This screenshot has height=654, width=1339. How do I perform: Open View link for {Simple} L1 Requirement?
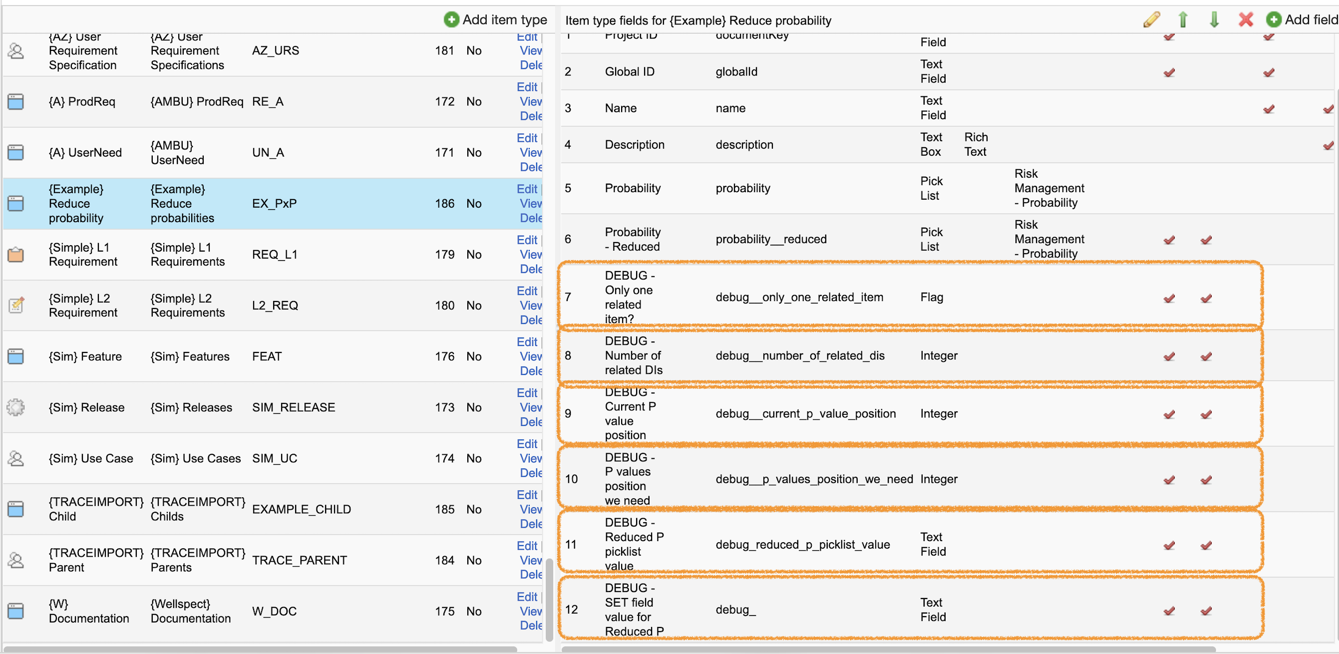tap(531, 254)
